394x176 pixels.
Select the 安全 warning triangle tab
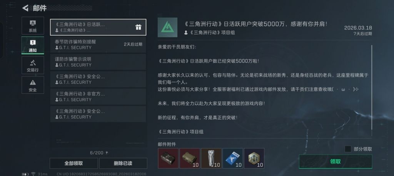click(x=33, y=85)
